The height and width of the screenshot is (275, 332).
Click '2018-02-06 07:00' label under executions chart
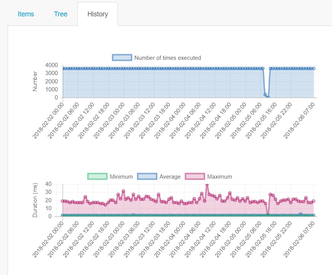pyautogui.click(x=299, y=121)
